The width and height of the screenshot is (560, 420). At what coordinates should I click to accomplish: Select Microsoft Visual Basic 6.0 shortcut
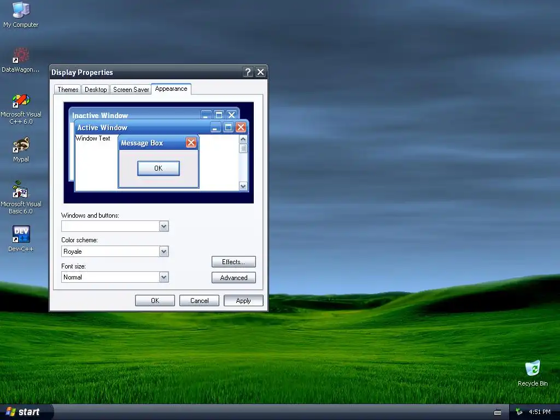tap(21, 197)
